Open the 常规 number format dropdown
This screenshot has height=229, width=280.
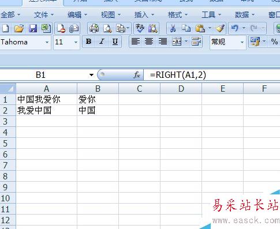tap(242, 42)
